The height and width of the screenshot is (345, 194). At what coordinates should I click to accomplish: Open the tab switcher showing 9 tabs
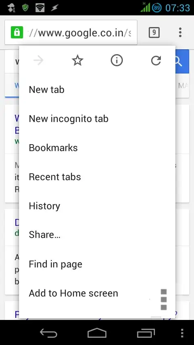pos(154,33)
